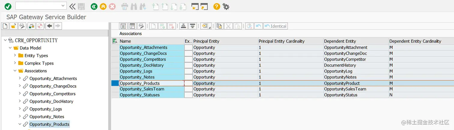Click the Create New Session window icon

coord(195,7)
